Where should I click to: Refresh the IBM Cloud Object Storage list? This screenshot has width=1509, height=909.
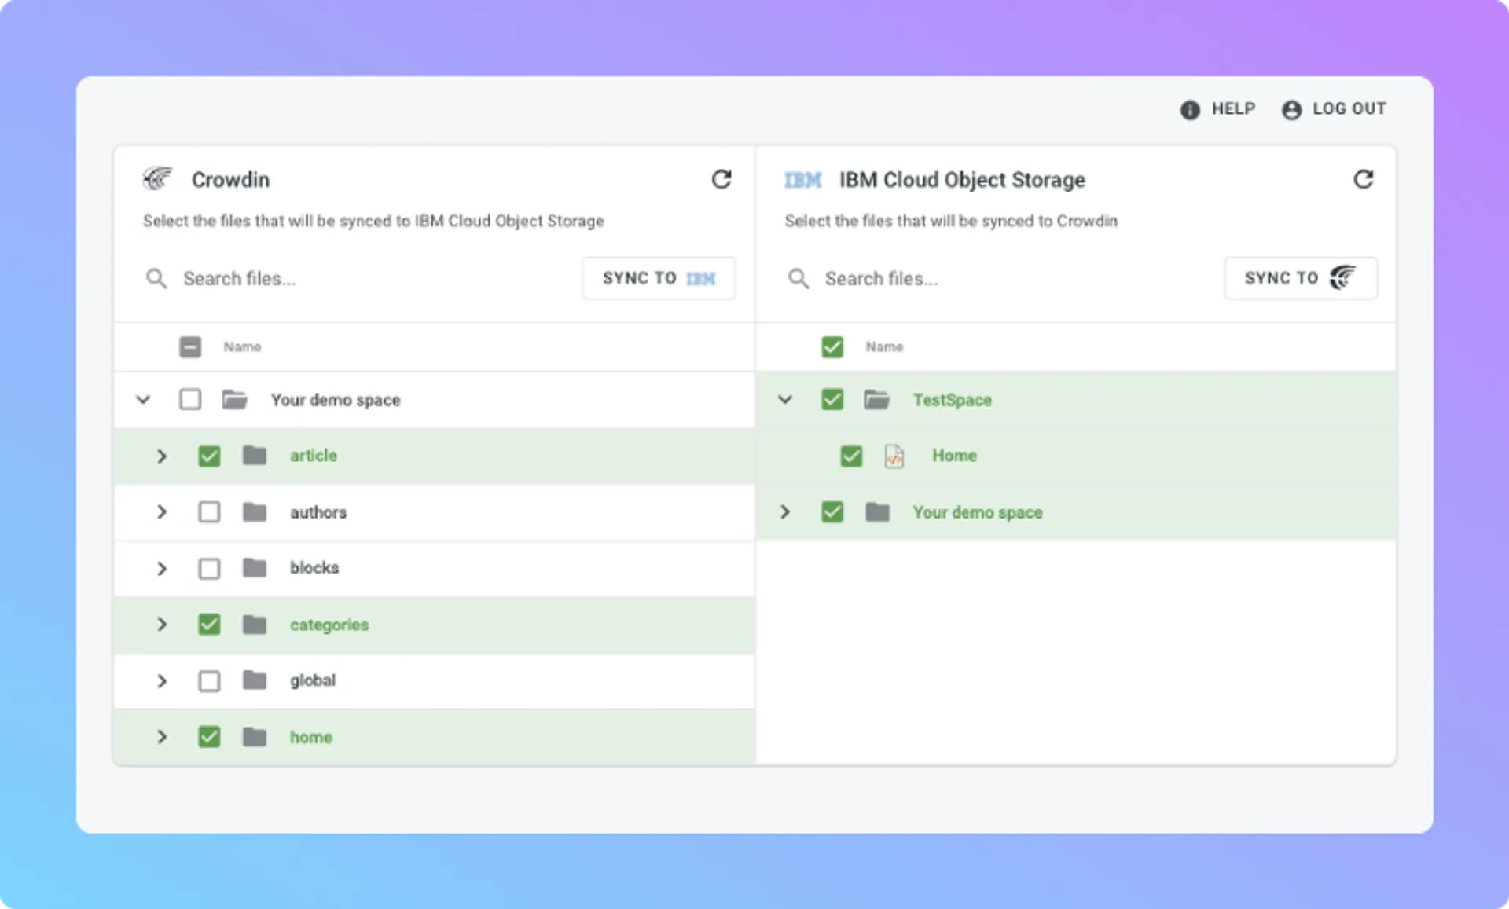point(1364,179)
